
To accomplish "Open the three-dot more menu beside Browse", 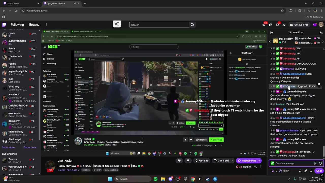I will pyautogui.click(x=46, y=25).
